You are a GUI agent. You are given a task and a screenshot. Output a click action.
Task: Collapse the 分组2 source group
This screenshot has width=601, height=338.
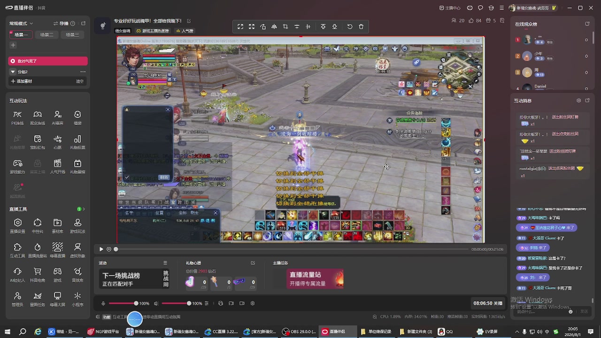[x=13, y=72]
